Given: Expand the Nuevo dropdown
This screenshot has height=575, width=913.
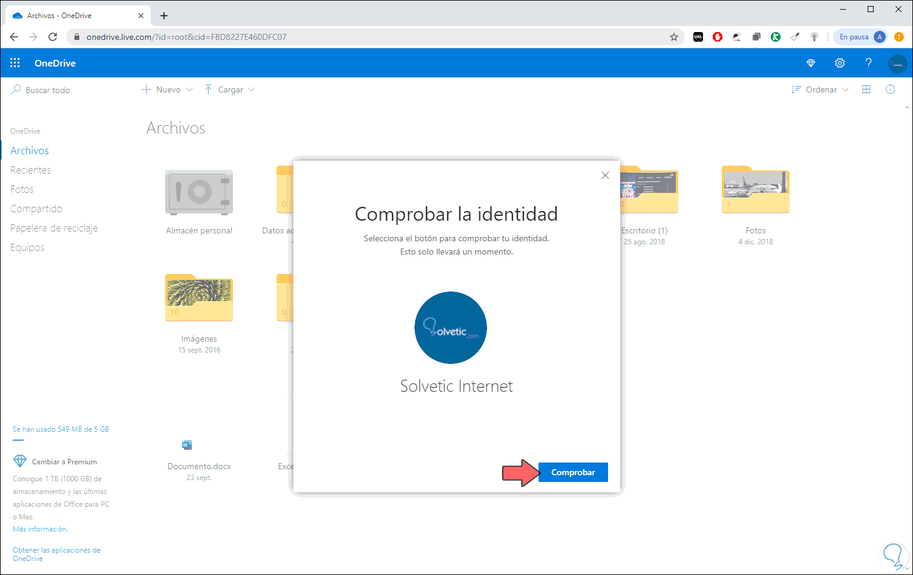Looking at the screenshot, I should point(167,89).
